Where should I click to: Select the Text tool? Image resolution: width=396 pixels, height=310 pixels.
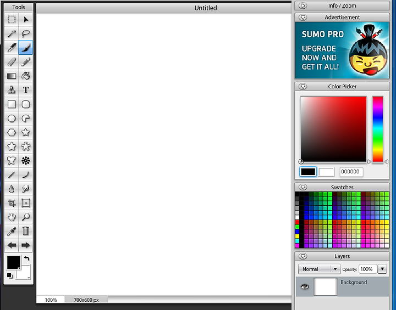(x=25, y=90)
